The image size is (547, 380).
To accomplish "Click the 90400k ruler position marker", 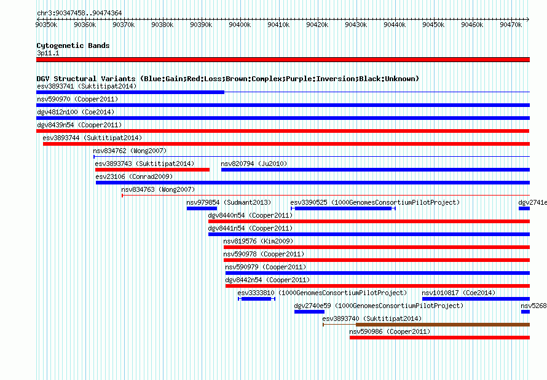I will (240, 25).
